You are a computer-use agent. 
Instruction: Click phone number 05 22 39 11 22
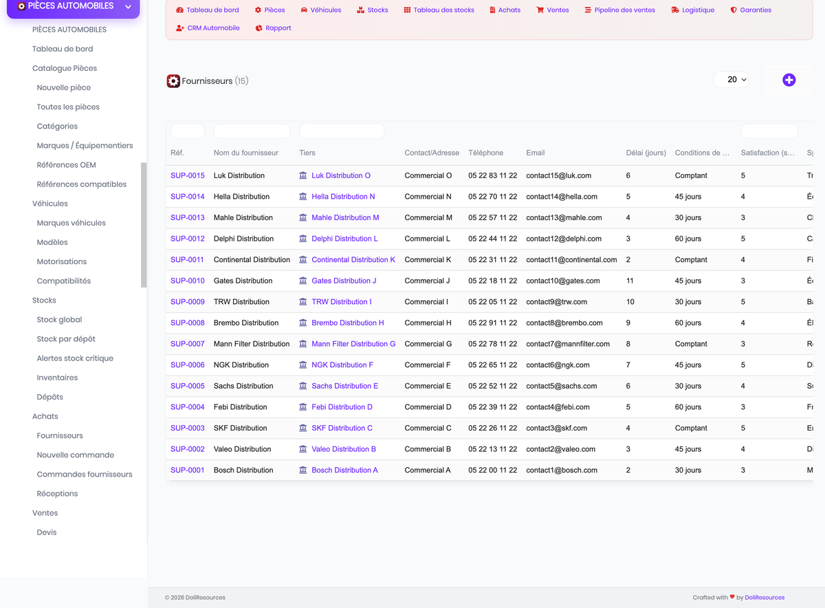click(493, 407)
